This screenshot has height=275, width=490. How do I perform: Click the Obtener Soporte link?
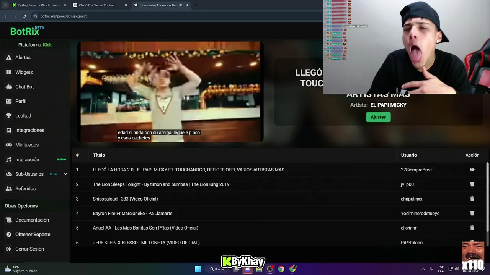pos(33,235)
